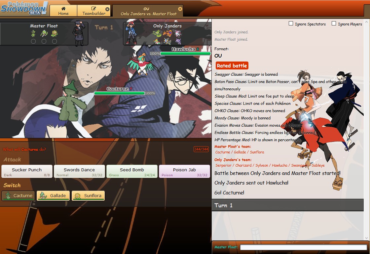Select the OU battle tab
The height and width of the screenshot is (254, 370).
148,11
